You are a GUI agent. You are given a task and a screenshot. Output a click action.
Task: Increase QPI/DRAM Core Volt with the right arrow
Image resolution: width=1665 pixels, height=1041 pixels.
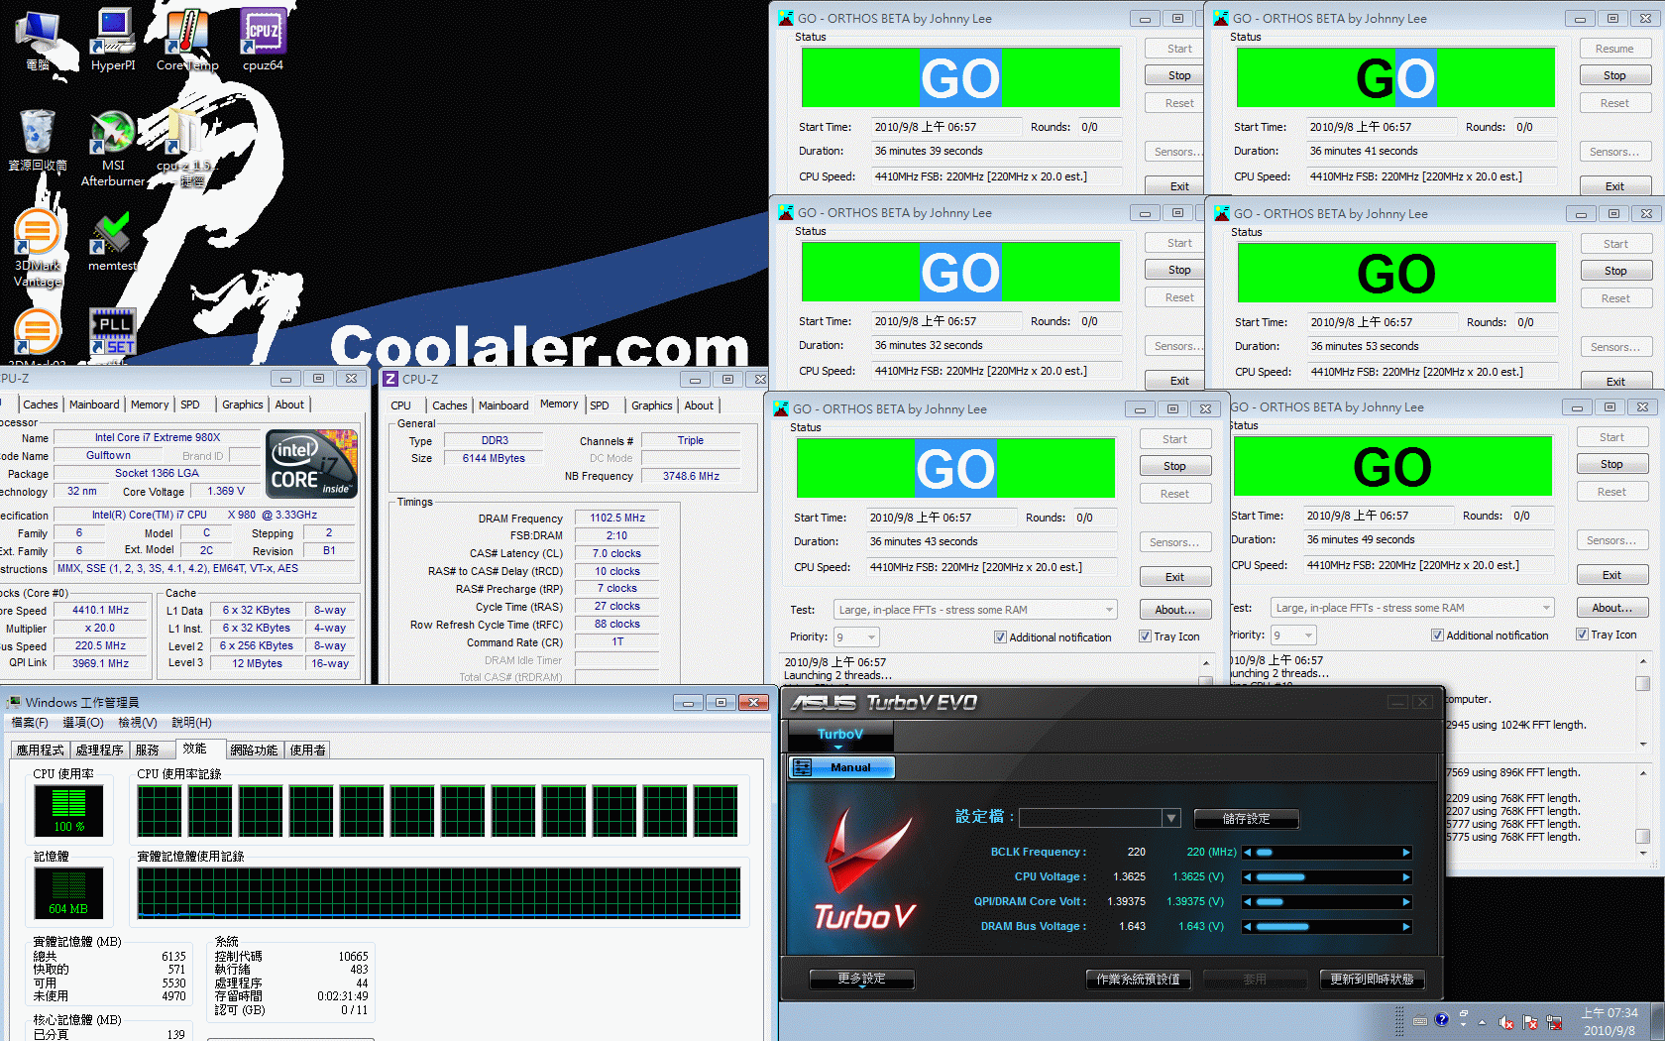click(x=1405, y=902)
